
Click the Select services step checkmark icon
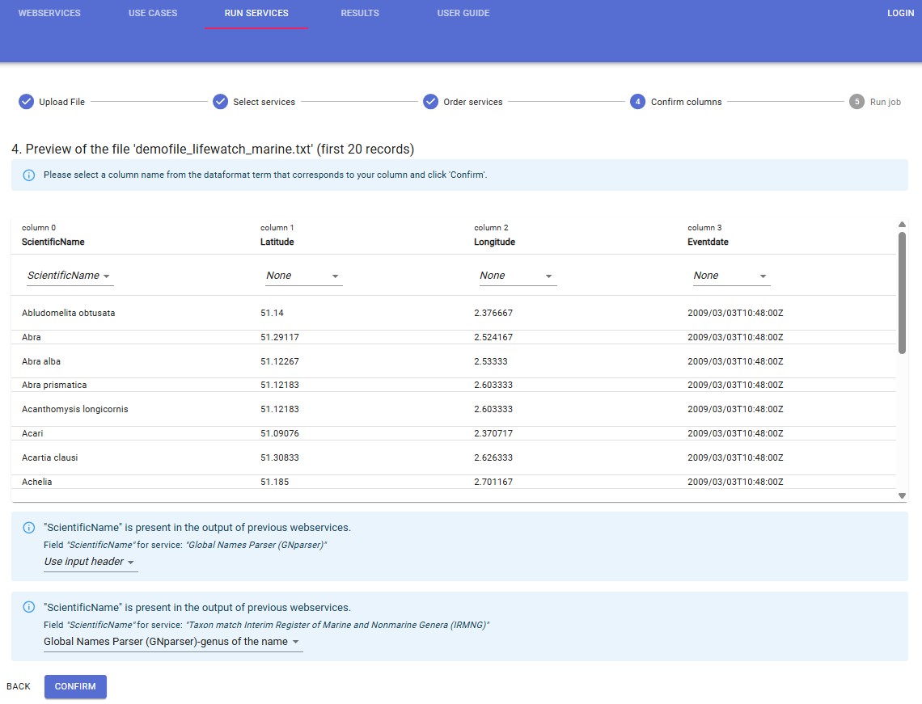220,102
